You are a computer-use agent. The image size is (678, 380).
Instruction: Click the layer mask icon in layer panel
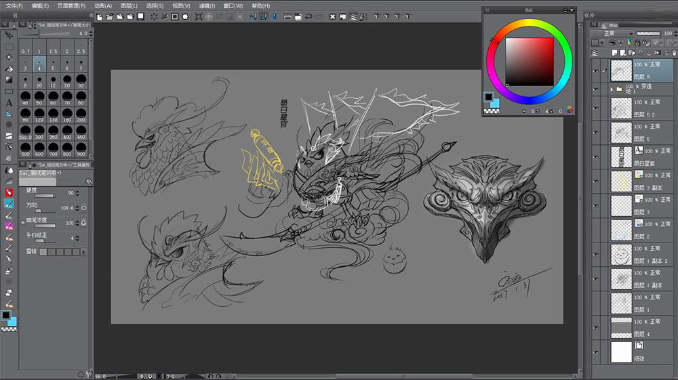click(658, 53)
